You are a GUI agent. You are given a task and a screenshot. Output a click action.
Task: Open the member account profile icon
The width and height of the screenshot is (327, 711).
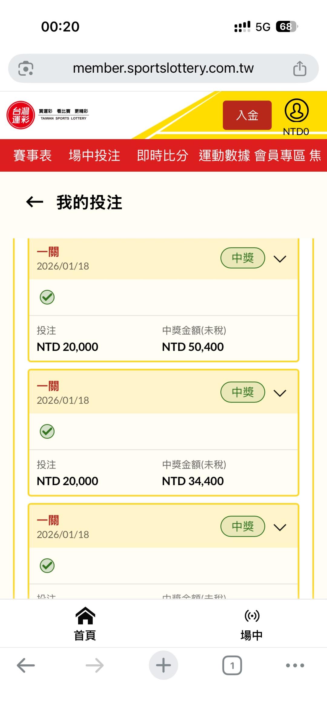point(296,111)
